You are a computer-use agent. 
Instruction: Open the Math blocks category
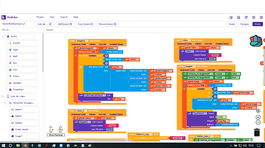pos(22,56)
